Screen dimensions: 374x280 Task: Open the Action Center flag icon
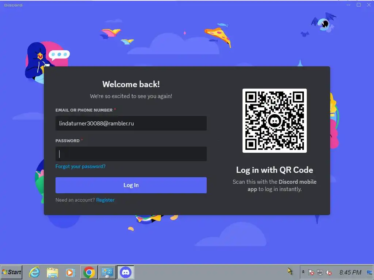[311, 272]
